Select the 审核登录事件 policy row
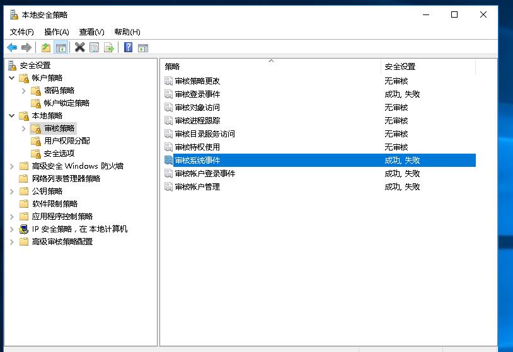The height and width of the screenshot is (352, 513). pyautogui.click(x=320, y=94)
